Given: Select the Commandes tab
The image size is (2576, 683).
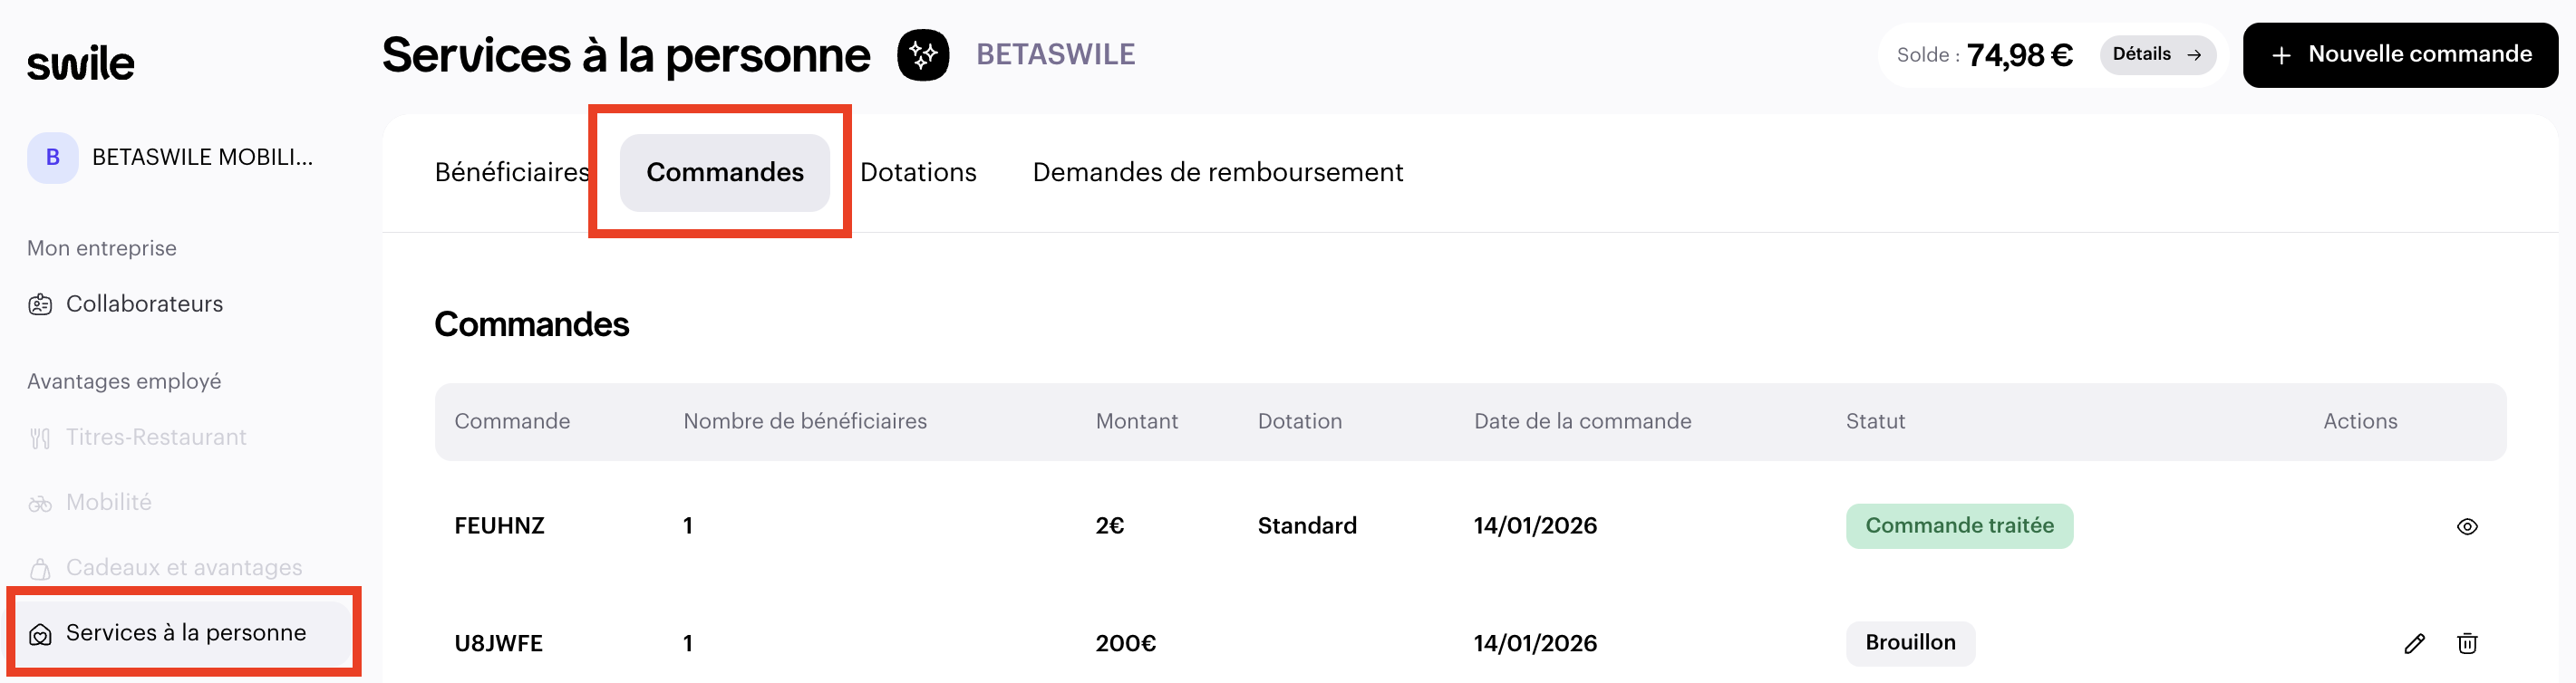Looking at the screenshot, I should click(x=724, y=172).
